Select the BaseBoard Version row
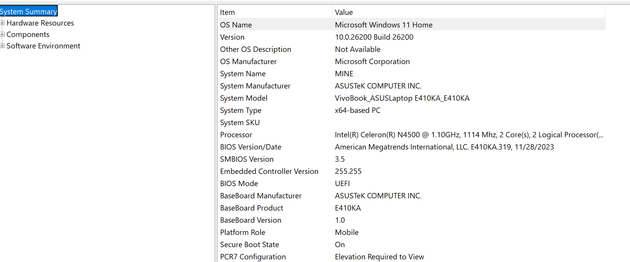This screenshot has height=262, width=630. tap(251, 220)
